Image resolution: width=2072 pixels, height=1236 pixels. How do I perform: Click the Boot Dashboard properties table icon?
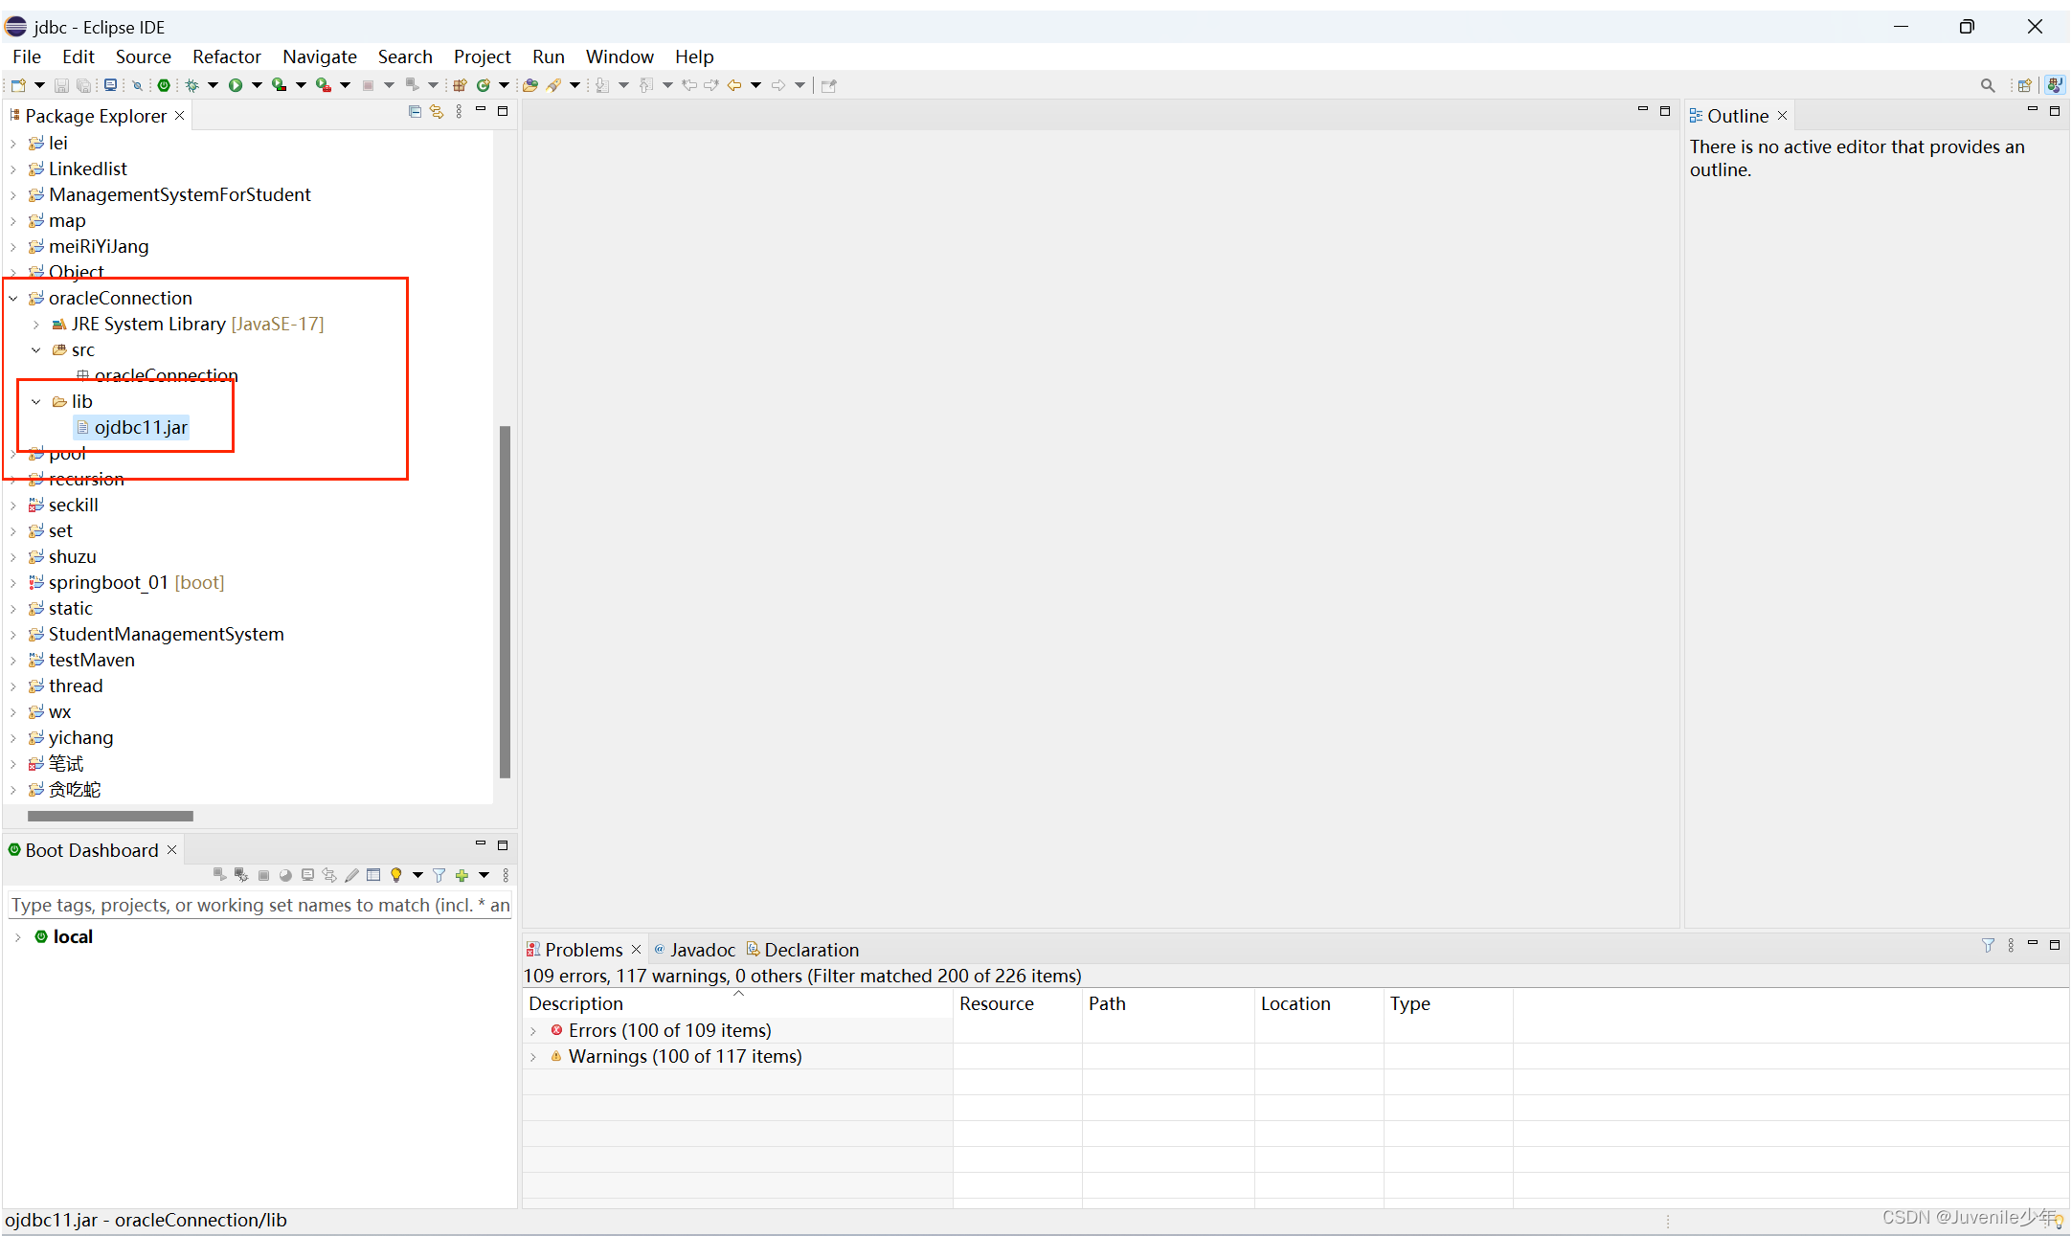373,875
